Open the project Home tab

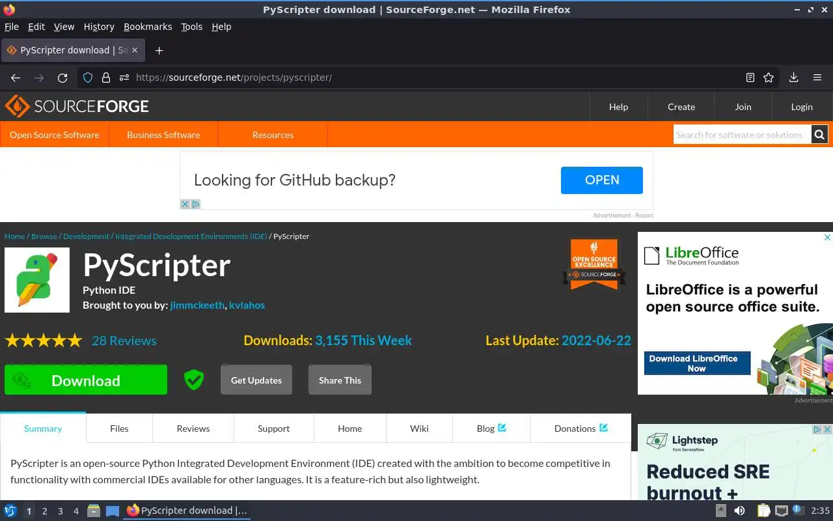point(349,428)
